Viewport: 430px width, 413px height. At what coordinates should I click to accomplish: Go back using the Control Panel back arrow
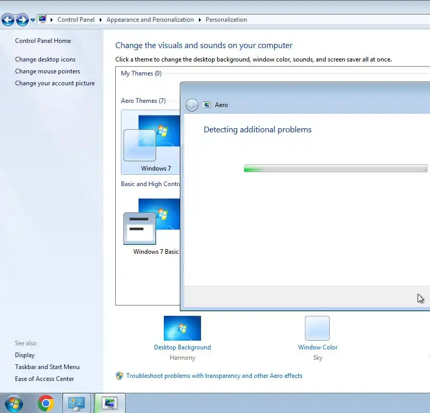[8, 20]
